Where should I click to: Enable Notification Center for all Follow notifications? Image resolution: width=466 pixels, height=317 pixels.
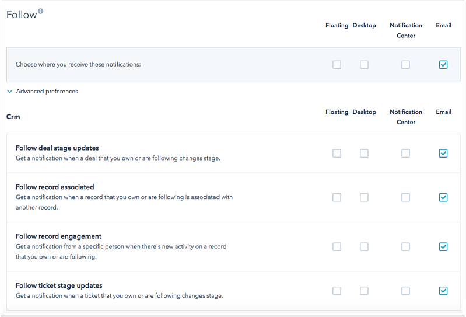(x=405, y=65)
